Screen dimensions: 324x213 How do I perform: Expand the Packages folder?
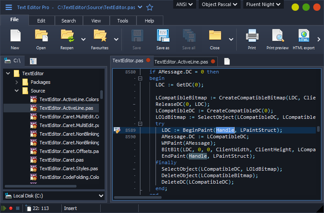click(x=17, y=82)
